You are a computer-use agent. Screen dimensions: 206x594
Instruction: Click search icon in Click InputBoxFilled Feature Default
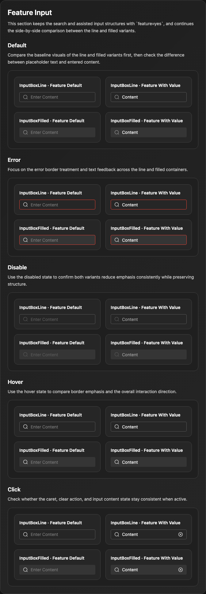tap(25, 570)
